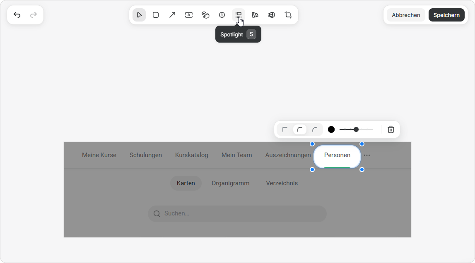
Task: Set fully rounded corner style
Action: tap(315, 129)
